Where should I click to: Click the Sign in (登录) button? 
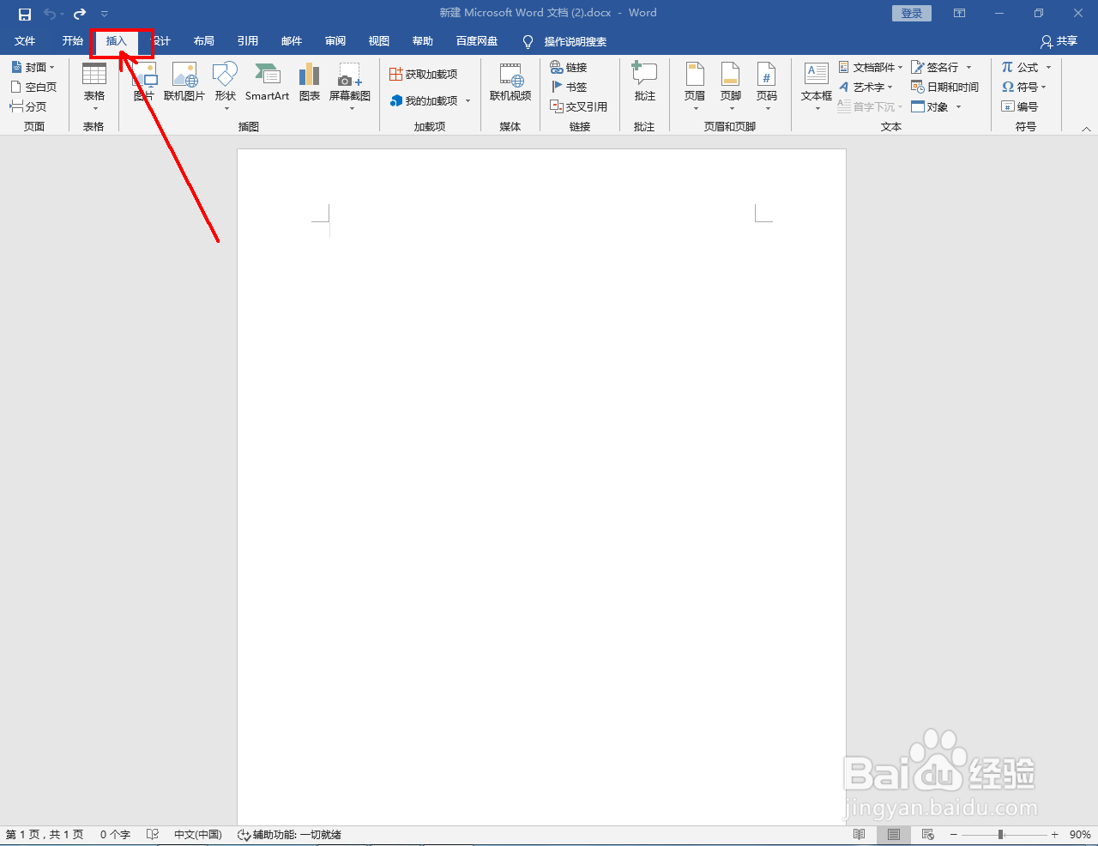(x=912, y=14)
